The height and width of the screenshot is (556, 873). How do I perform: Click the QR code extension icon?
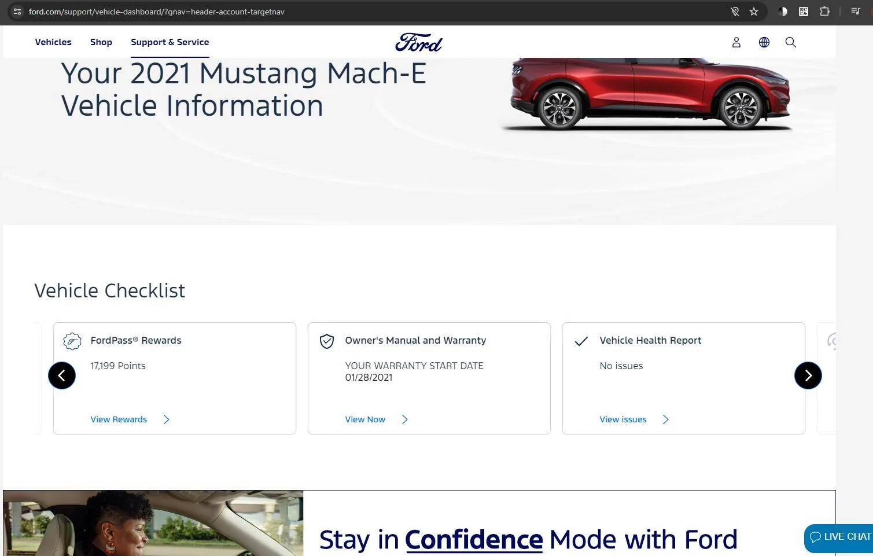[803, 12]
